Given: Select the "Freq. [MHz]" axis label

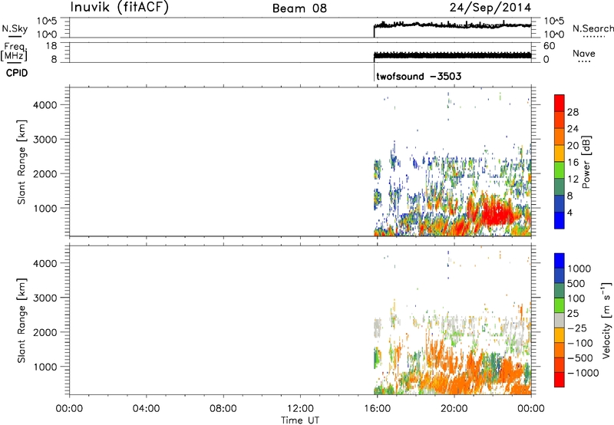Looking at the screenshot, I should point(14,52).
